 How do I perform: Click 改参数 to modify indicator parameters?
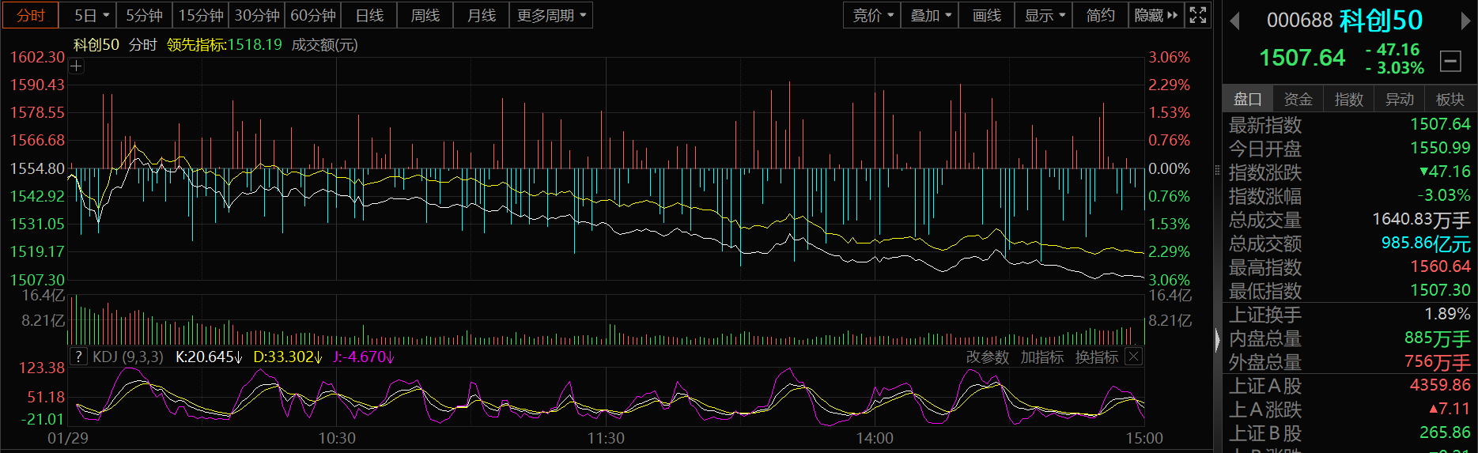987,357
